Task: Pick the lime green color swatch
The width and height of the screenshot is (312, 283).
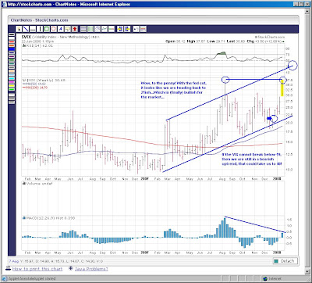Action: 12,89
